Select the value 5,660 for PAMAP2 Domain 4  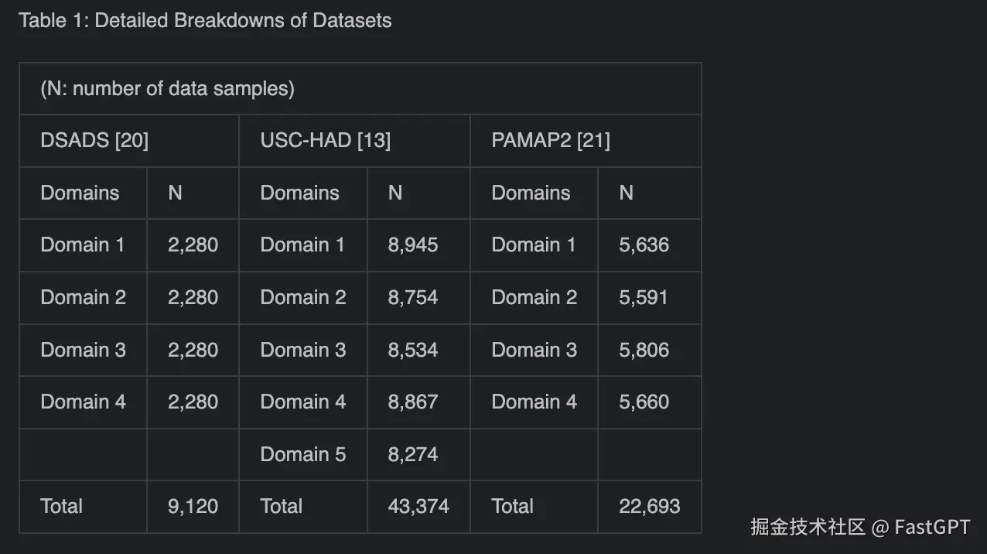[644, 402]
